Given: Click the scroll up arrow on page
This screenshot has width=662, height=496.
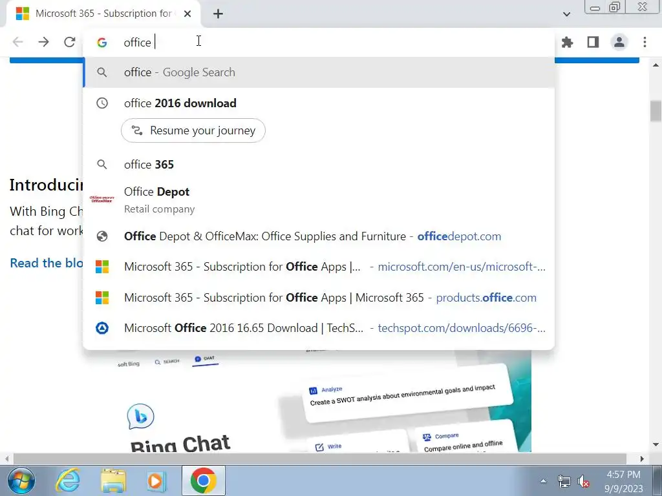Looking at the screenshot, I should pos(656,65).
